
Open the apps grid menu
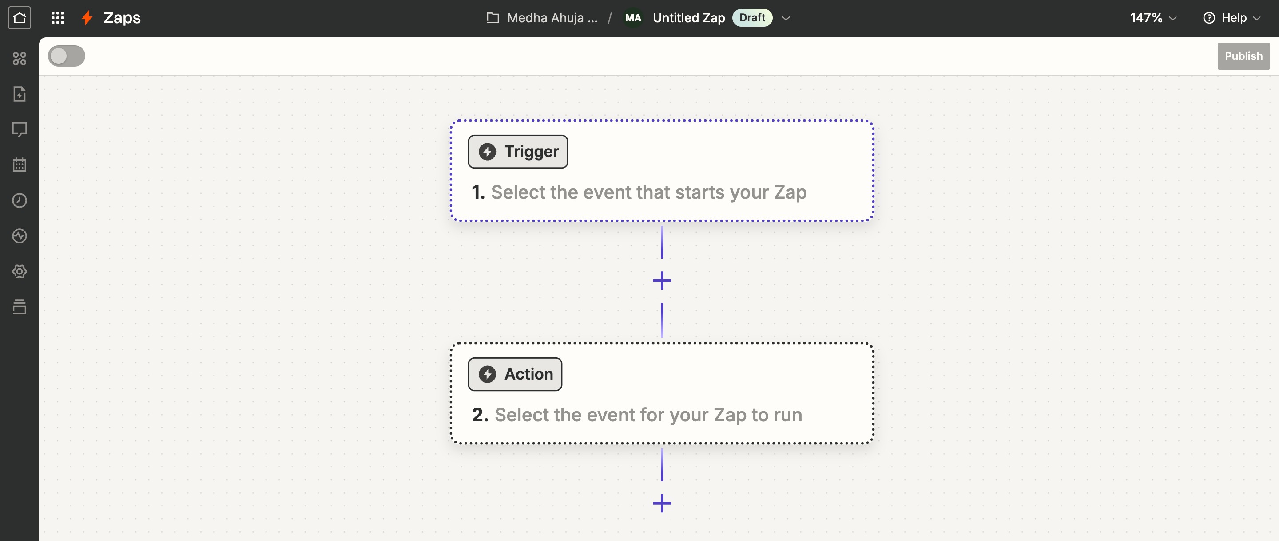[x=58, y=18]
